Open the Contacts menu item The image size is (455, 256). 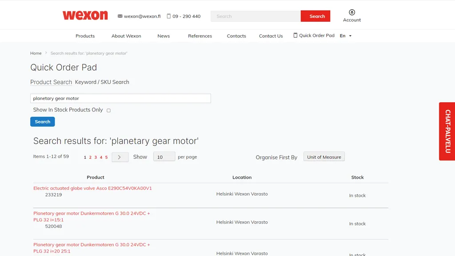coord(236,36)
